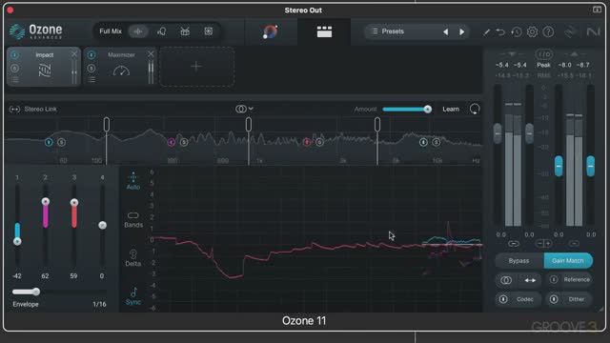Screen dimensions: 610x343
Task: Select the Auto scale option
Action: pos(133,181)
